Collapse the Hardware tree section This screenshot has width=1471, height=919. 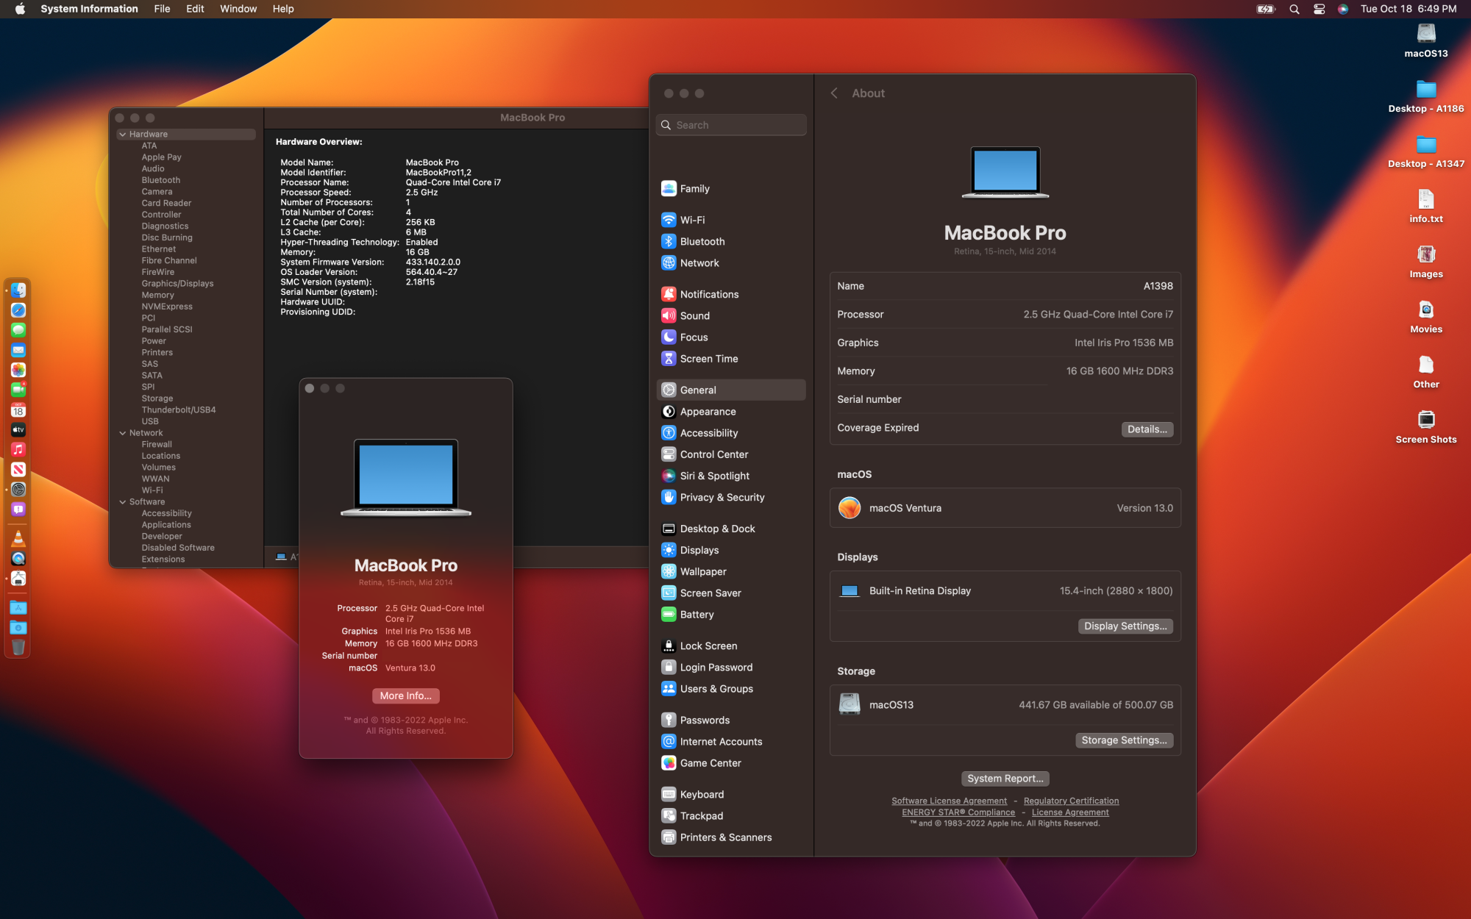click(x=123, y=135)
